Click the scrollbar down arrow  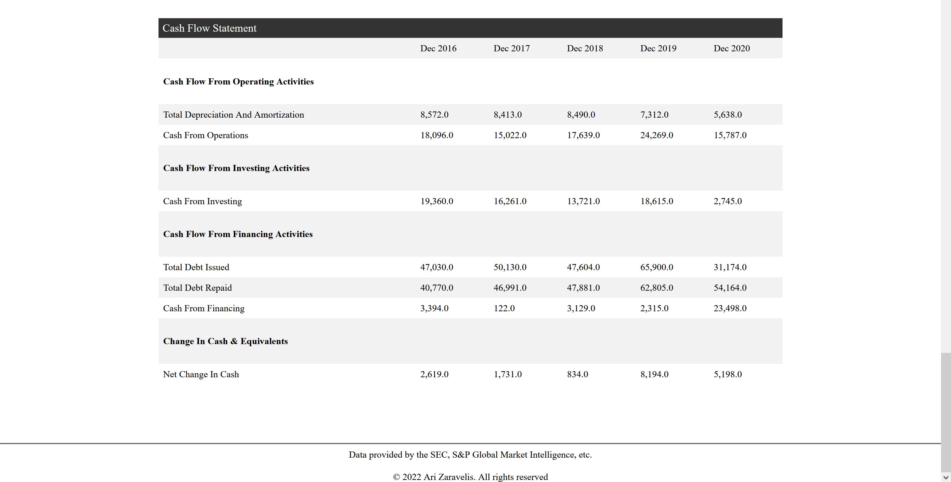click(946, 477)
